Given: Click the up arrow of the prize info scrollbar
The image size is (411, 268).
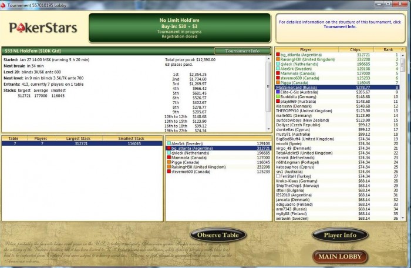Looking at the screenshot, I should click(x=268, y=59).
